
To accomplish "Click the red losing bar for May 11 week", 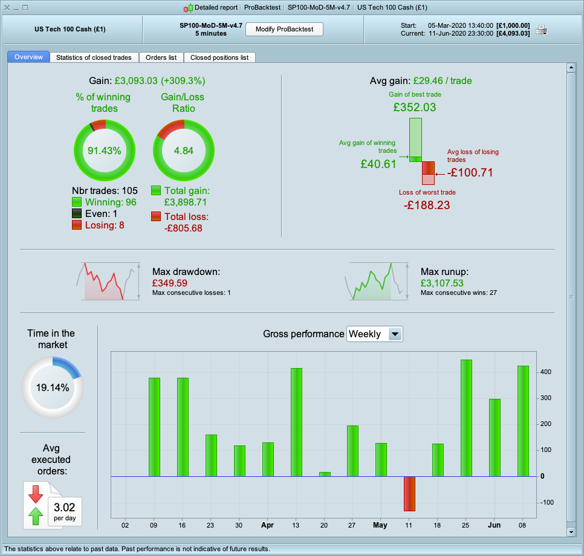I will click(409, 494).
